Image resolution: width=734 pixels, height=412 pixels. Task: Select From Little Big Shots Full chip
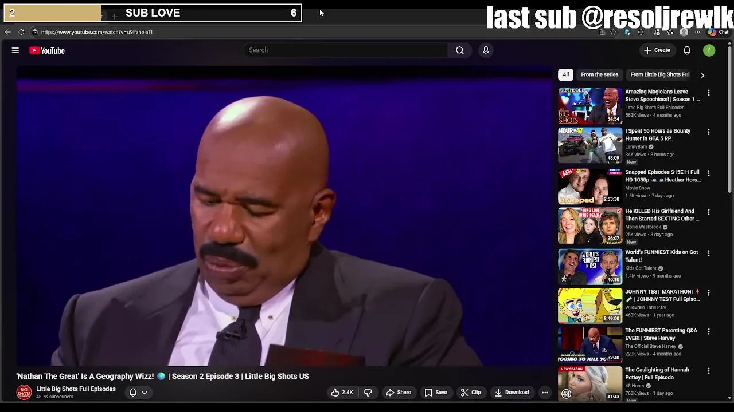tap(659, 74)
